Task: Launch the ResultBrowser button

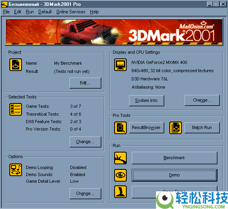Action: [146, 128]
